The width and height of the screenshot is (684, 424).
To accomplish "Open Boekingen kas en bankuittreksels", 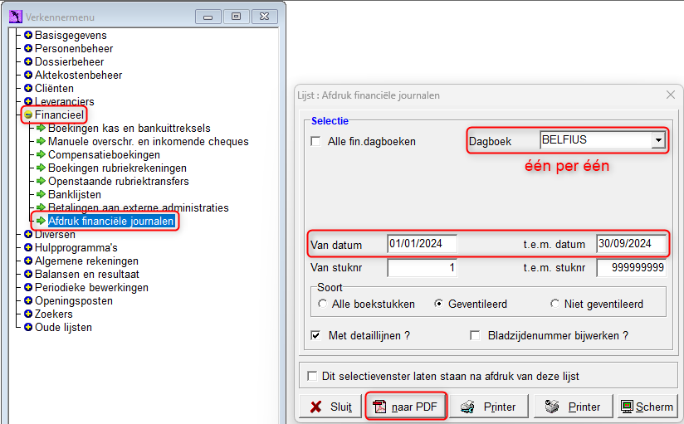I will (x=129, y=128).
